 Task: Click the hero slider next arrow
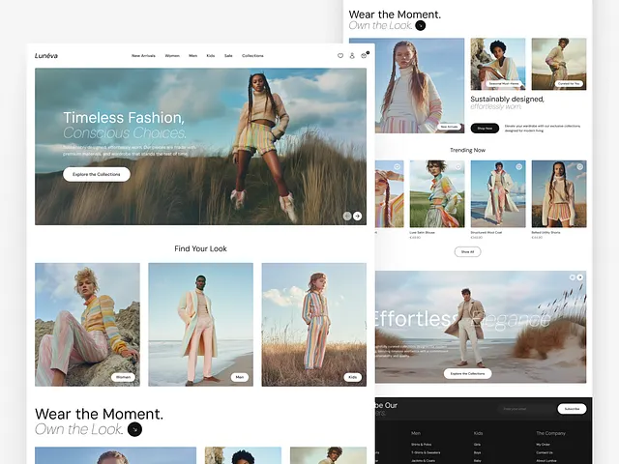pyautogui.click(x=357, y=217)
